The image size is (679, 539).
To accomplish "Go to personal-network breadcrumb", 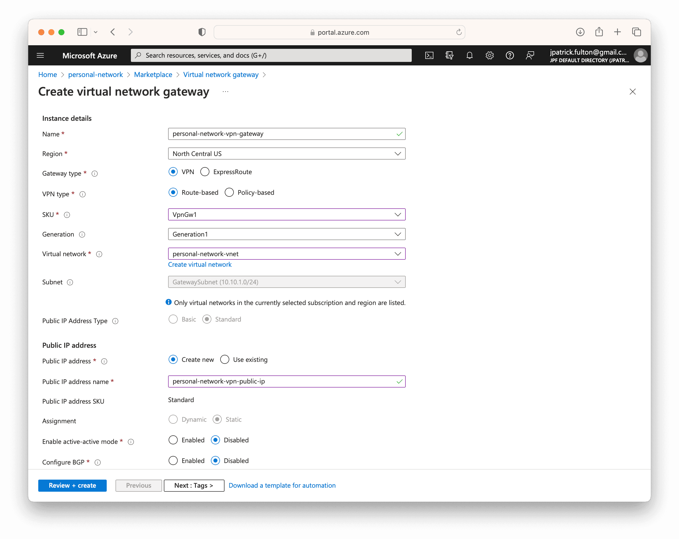I will point(95,75).
